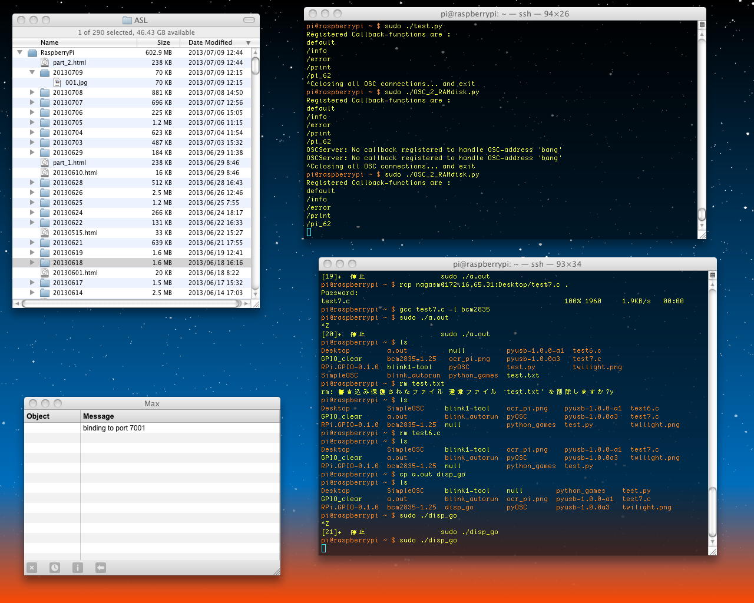Toggle the Finder toolbar pill button

click(x=250, y=20)
